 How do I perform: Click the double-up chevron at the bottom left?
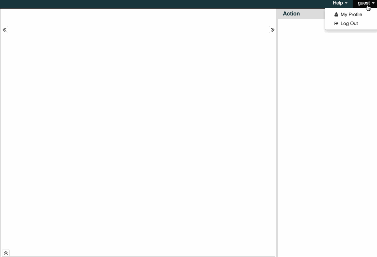(6, 253)
